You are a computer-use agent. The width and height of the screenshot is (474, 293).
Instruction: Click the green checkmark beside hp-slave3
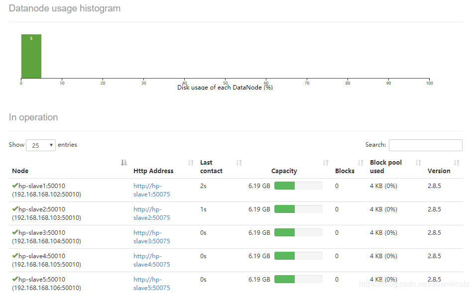[15, 232]
